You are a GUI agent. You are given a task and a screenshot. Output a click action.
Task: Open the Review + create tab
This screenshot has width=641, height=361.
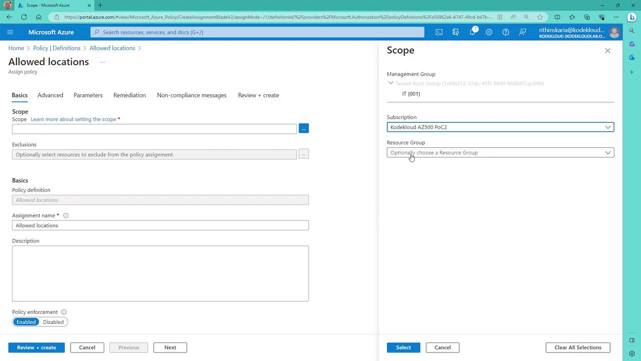258,95
